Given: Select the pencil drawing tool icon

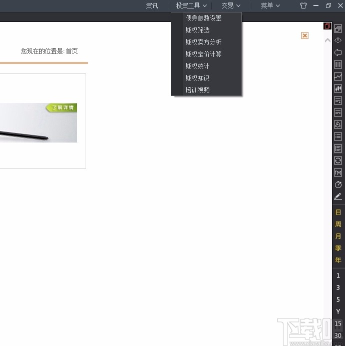Looking at the screenshot, I should [x=338, y=196].
